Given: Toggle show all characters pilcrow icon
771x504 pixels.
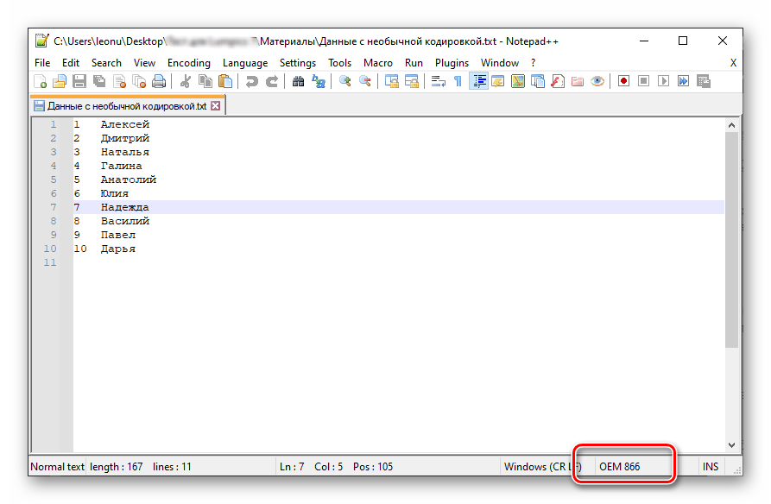Looking at the screenshot, I should point(458,82).
